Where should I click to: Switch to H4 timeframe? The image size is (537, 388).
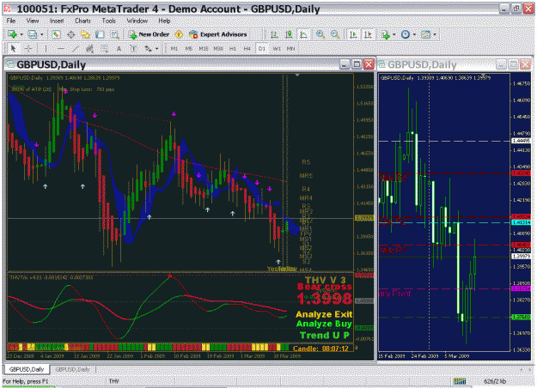click(247, 49)
